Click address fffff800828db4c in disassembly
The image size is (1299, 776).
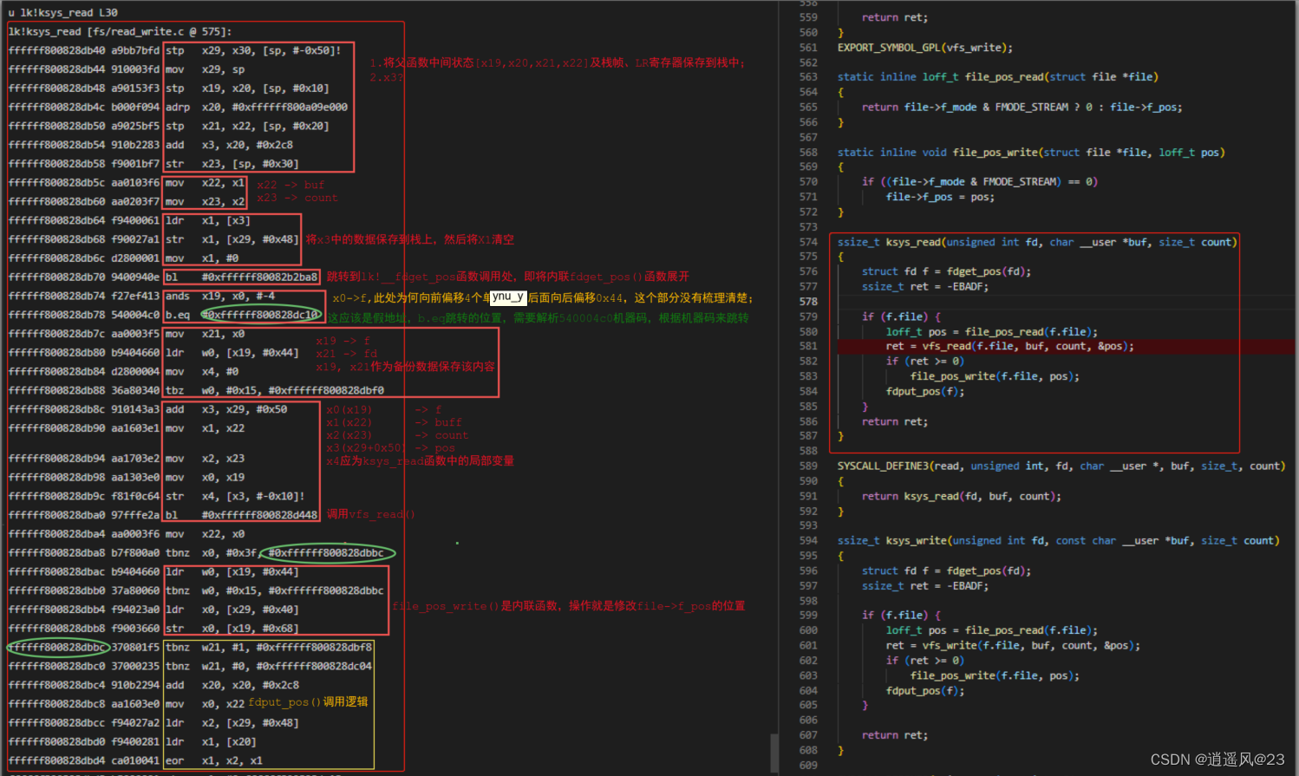point(56,108)
